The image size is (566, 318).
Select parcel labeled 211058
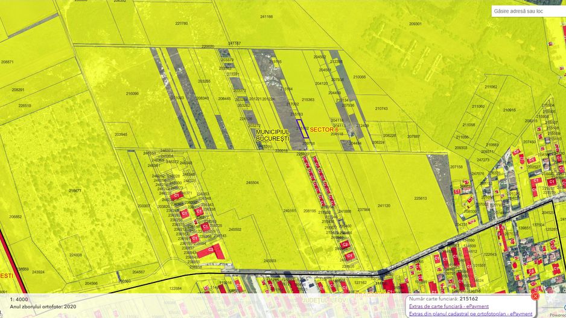click(468, 125)
